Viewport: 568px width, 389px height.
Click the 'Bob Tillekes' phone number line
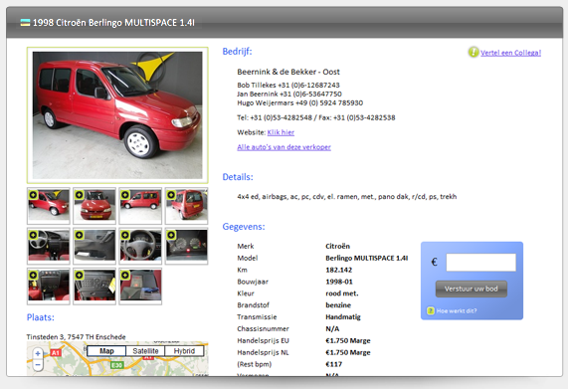point(288,86)
